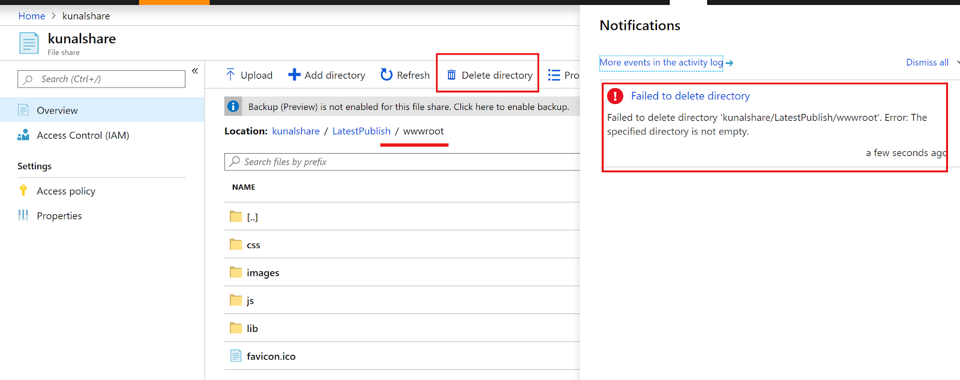The height and width of the screenshot is (380, 960).
Task: Click the kunalshare file share document icon
Action: tap(29, 43)
